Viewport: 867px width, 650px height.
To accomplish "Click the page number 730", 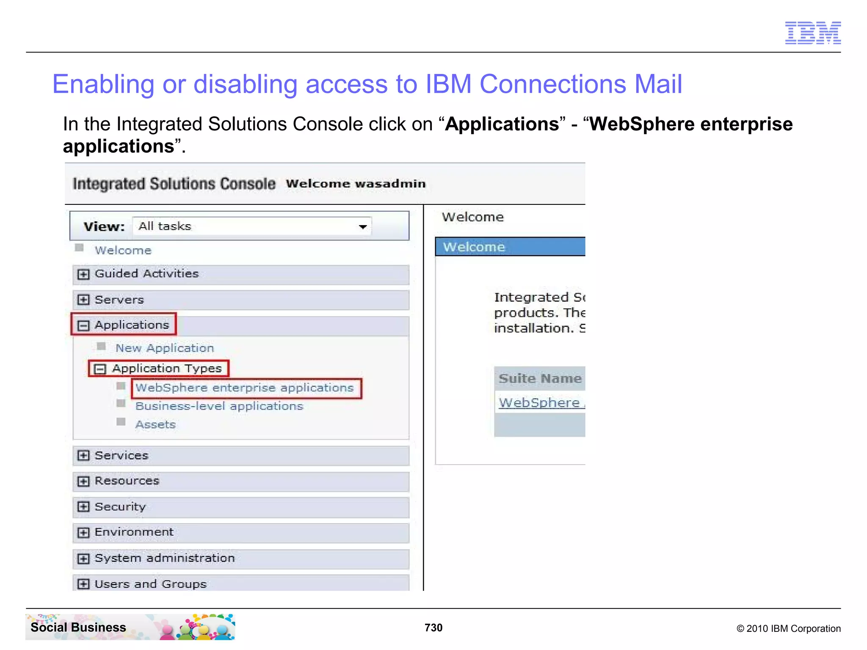I will point(433,628).
